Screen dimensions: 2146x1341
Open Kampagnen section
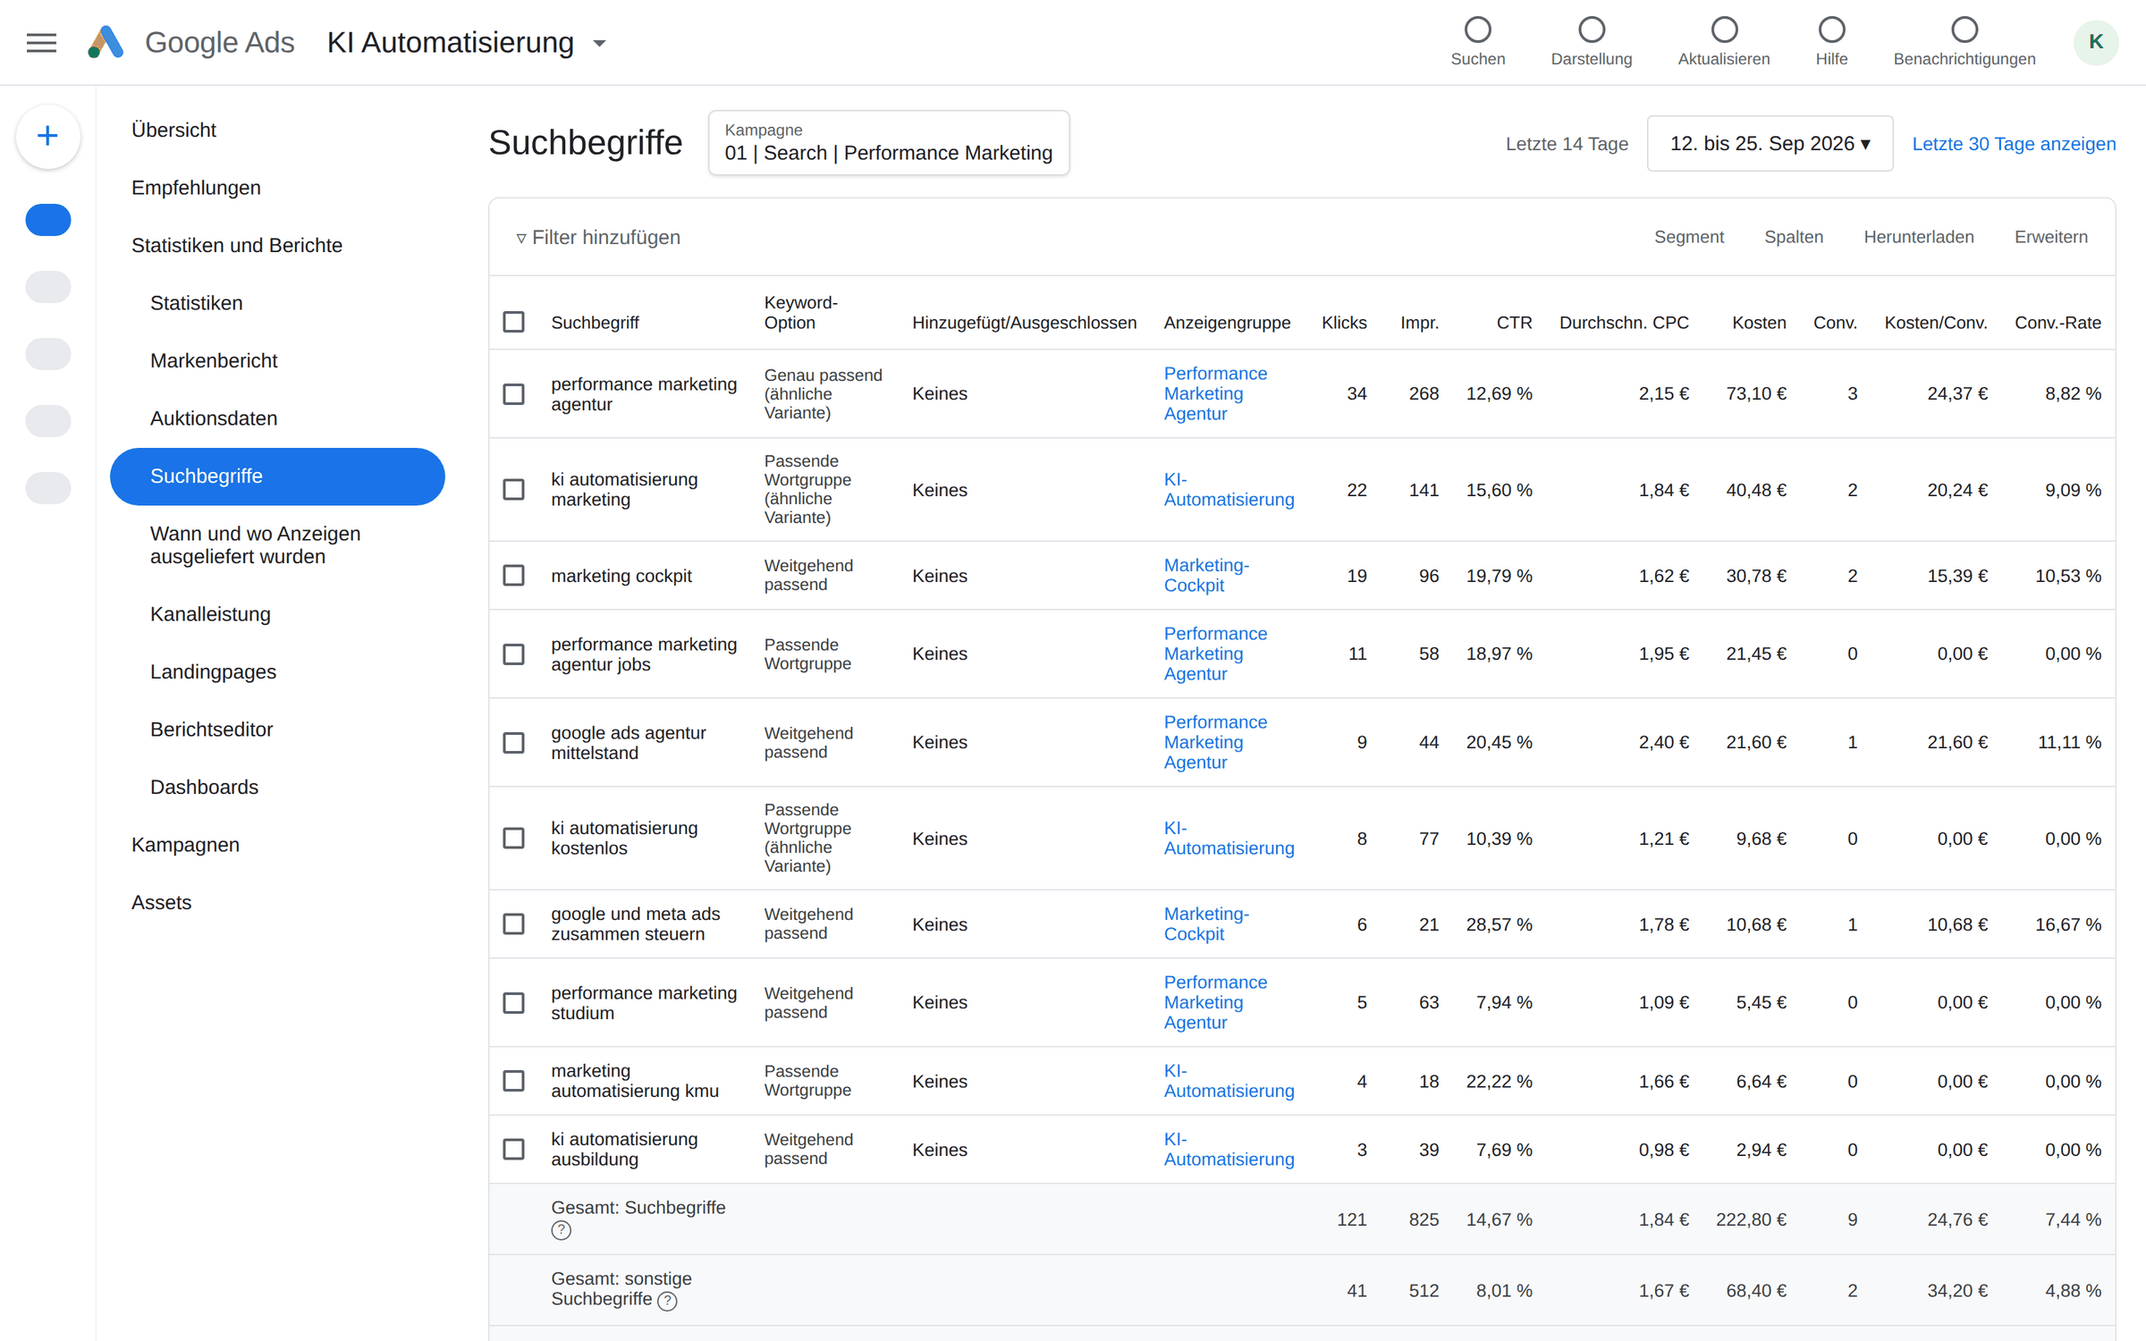pyautogui.click(x=185, y=845)
